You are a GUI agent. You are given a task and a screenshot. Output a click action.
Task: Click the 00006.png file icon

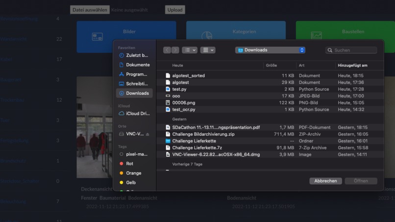168,103
